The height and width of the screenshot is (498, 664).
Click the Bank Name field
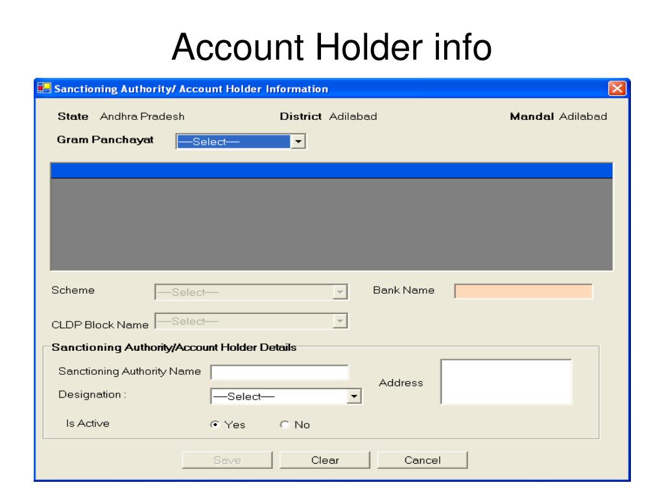pyautogui.click(x=523, y=291)
